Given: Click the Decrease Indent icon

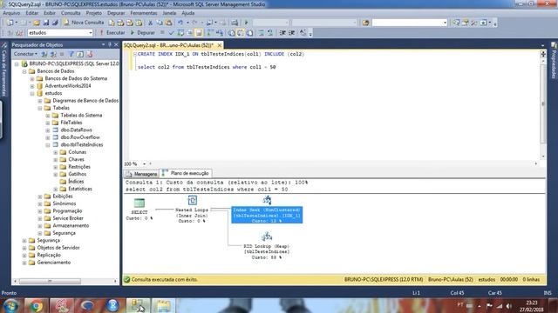Looking at the screenshot, I should (282, 33).
